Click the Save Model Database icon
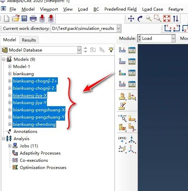The image size is (188, 191). [x=24, y=19]
